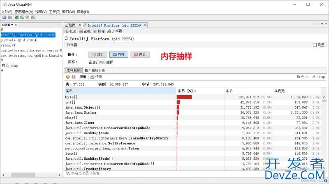Select JConsole (pid 20484) in tree
This screenshot has height=184, width=329.
pyautogui.click(x=19, y=40)
